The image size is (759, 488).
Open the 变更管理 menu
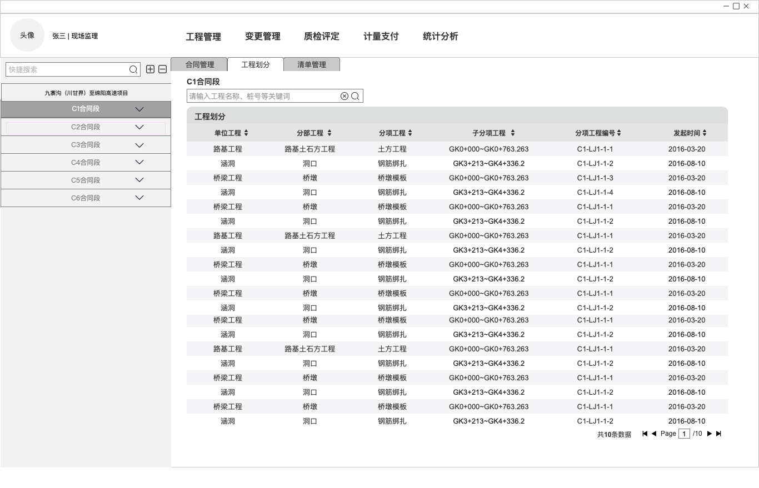coord(263,36)
